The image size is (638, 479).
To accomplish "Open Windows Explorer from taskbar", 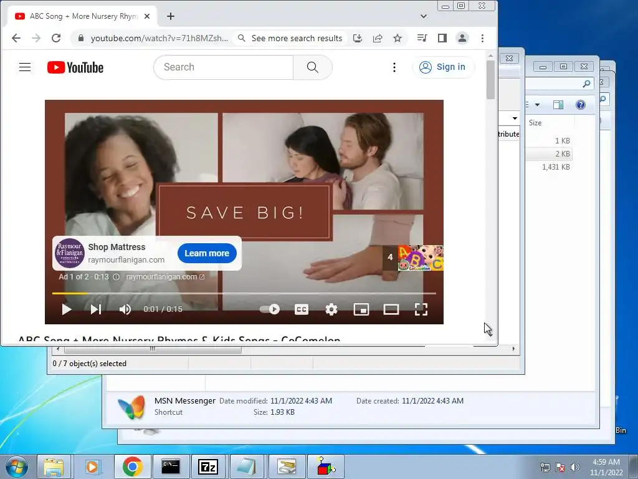I will [54, 467].
